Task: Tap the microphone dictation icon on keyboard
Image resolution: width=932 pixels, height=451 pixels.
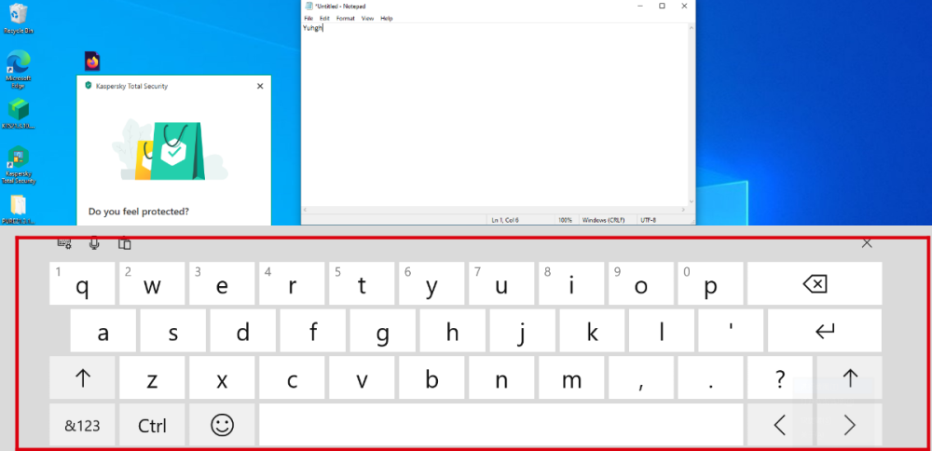Action: [x=94, y=243]
